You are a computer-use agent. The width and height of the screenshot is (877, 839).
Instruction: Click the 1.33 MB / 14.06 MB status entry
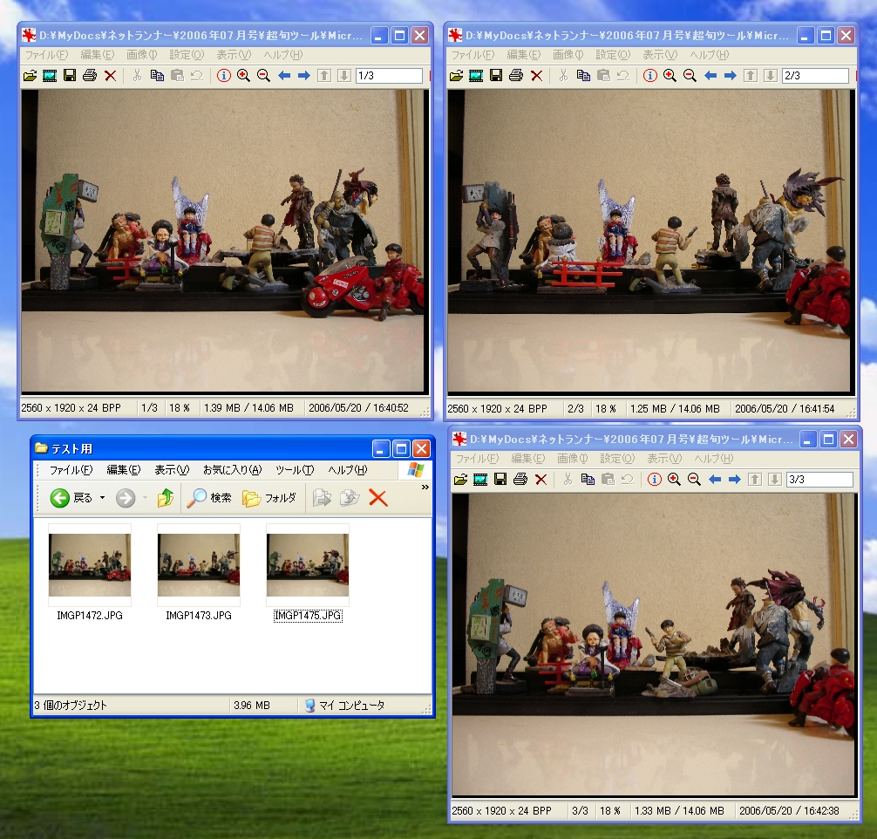point(679,810)
